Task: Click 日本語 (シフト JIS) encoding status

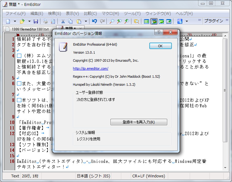Action: pyautogui.click(x=93, y=176)
